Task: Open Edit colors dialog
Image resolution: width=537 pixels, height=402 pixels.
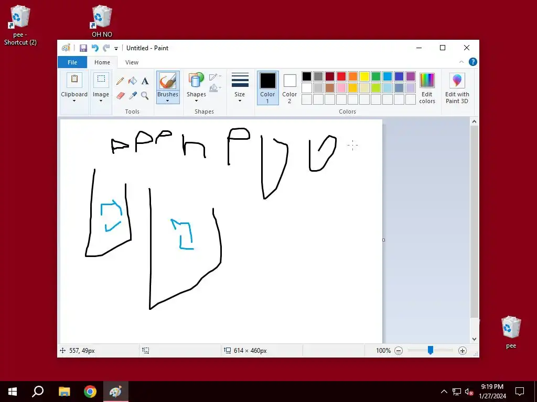Action: (427, 88)
